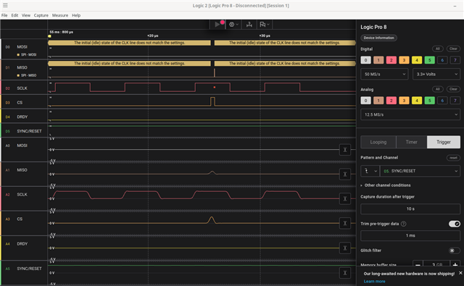Open the Help menu
Viewport: 464px width, 286px height.
point(76,15)
